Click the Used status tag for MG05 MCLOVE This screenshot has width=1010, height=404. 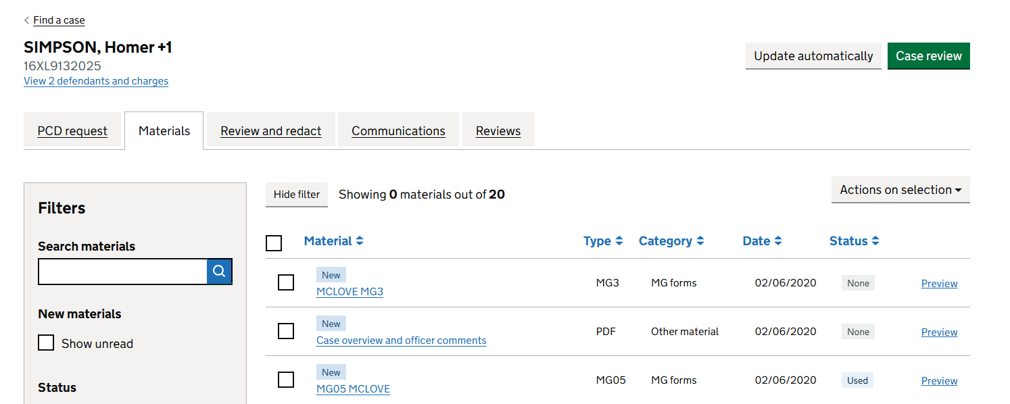tap(857, 380)
